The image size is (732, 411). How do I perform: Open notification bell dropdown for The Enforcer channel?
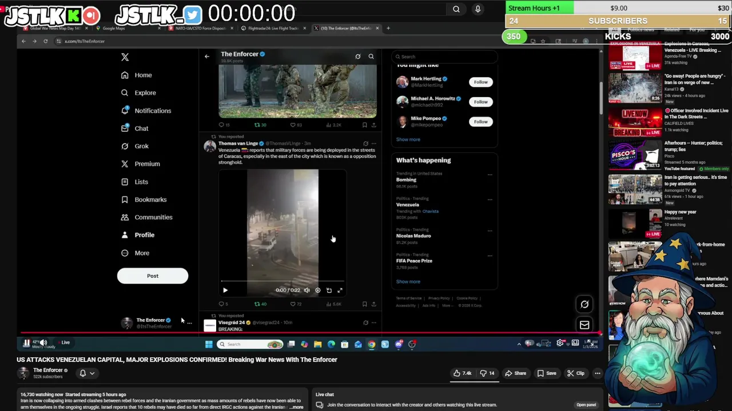86,373
